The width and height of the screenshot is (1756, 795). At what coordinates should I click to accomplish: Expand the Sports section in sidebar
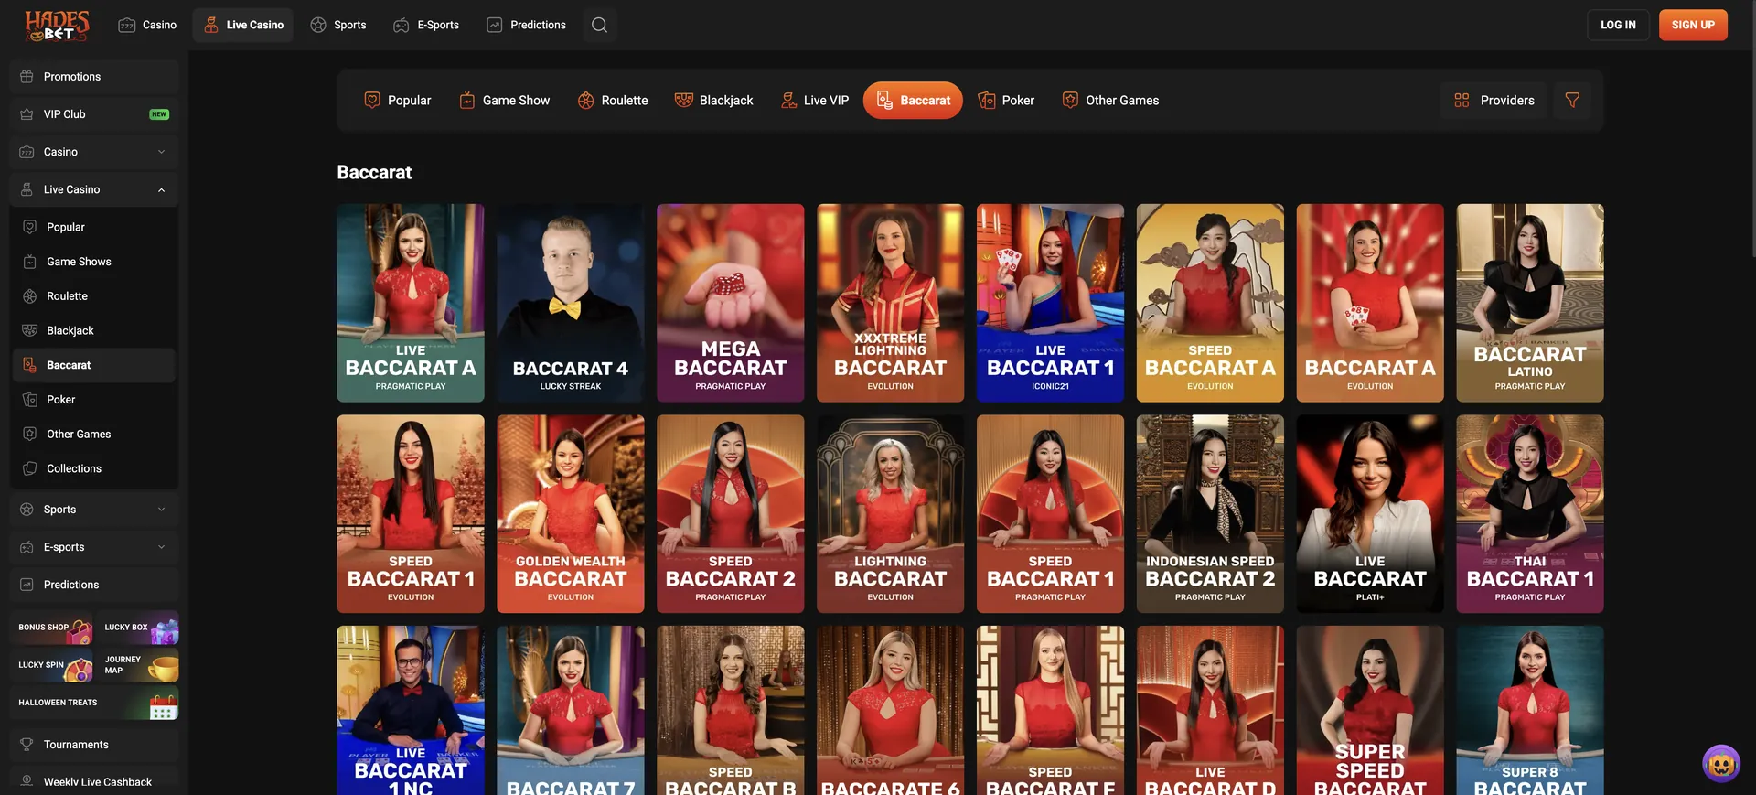pos(94,510)
